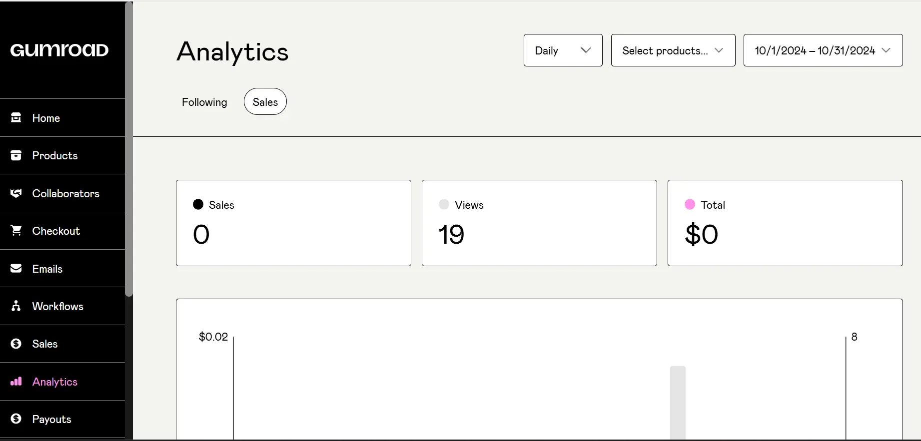Expand the Select products dropdown
Viewport: 921px width, 441px height.
coord(673,50)
